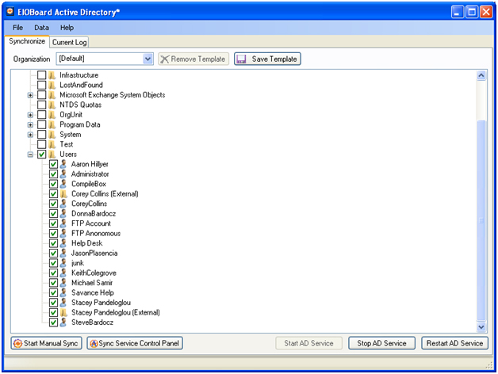Click the FTP Account user icon
The width and height of the screenshot is (498, 374).
[x=63, y=223]
